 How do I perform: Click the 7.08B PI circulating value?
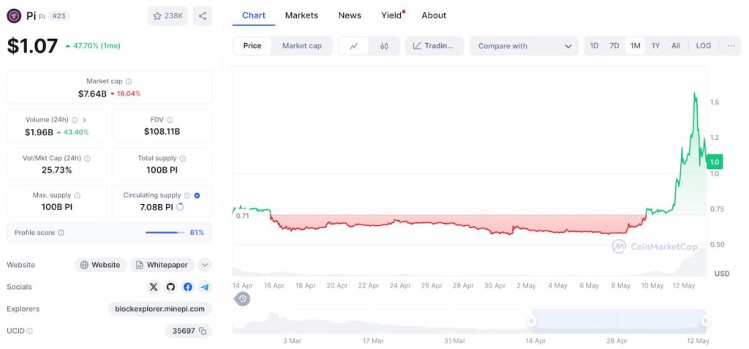click(157, 207)
